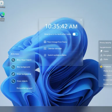Click the System update icon

pos(45,55)
